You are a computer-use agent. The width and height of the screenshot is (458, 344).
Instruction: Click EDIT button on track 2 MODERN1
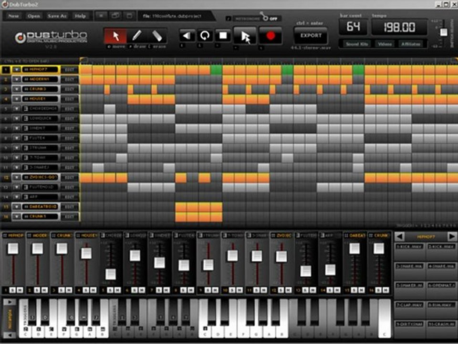(x=70, y=79)
